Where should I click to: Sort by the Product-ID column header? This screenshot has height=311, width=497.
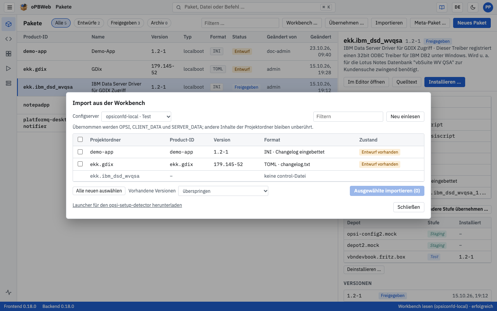(x=36, y=37)
